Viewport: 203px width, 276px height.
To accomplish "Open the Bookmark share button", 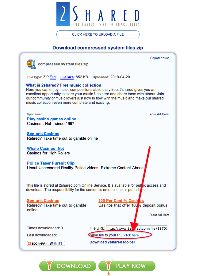I will coord(46,243).
